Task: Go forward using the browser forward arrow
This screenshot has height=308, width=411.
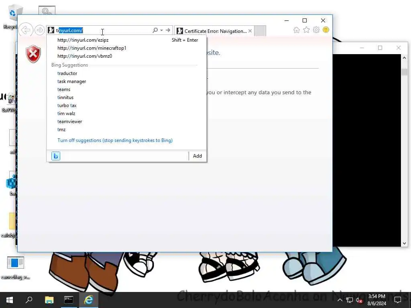Action: pyautogui.click(x=40, y=30)
